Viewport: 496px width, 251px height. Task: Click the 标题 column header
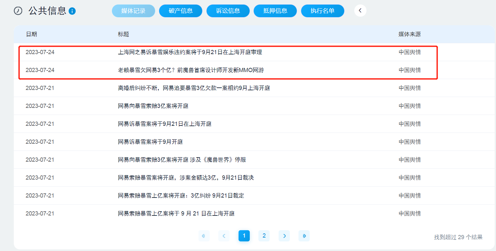[x=123, y=34]
